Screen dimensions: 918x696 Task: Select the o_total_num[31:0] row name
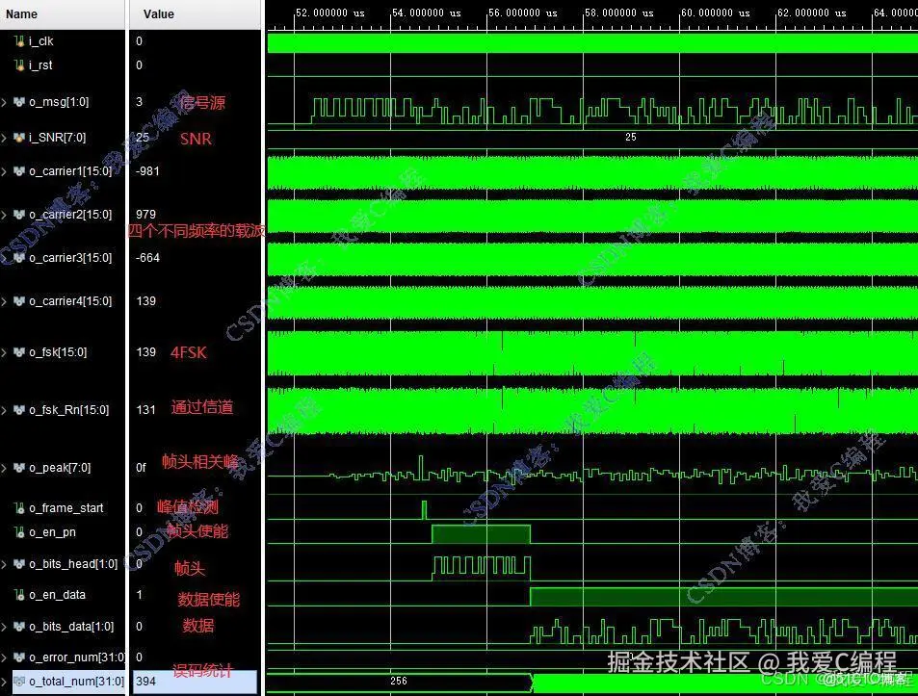click(x=76, y=682)
